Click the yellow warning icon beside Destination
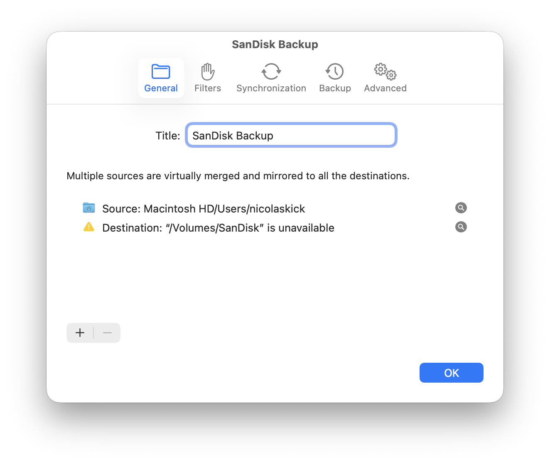Screen dimensions: 550x464 [89, 227]
